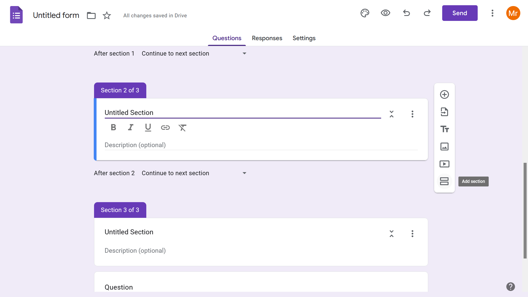Collapse Section 2 using the chevron icon
The width and height of the screenshot is (528, 297).
[x=392, y=114]
